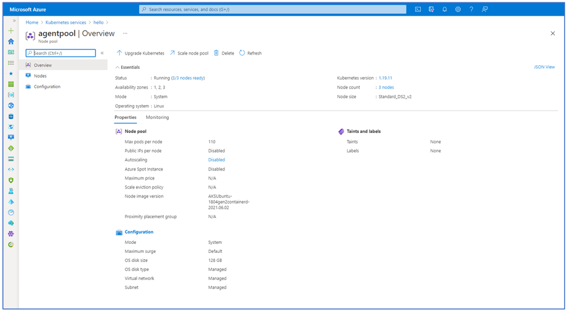Click the Taints and labels heading
Screen dimensions: 568x312
pyautogui.click(x=363, y=131)
